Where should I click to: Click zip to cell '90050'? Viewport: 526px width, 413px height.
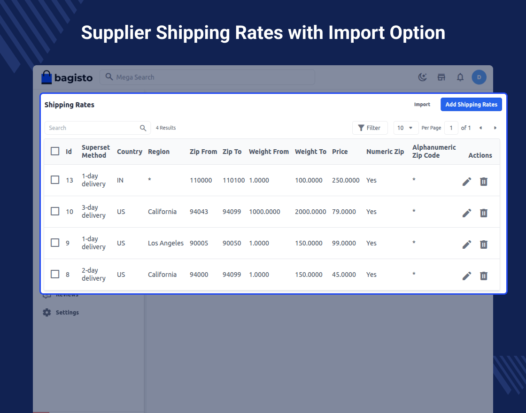(x=232, y=244)
